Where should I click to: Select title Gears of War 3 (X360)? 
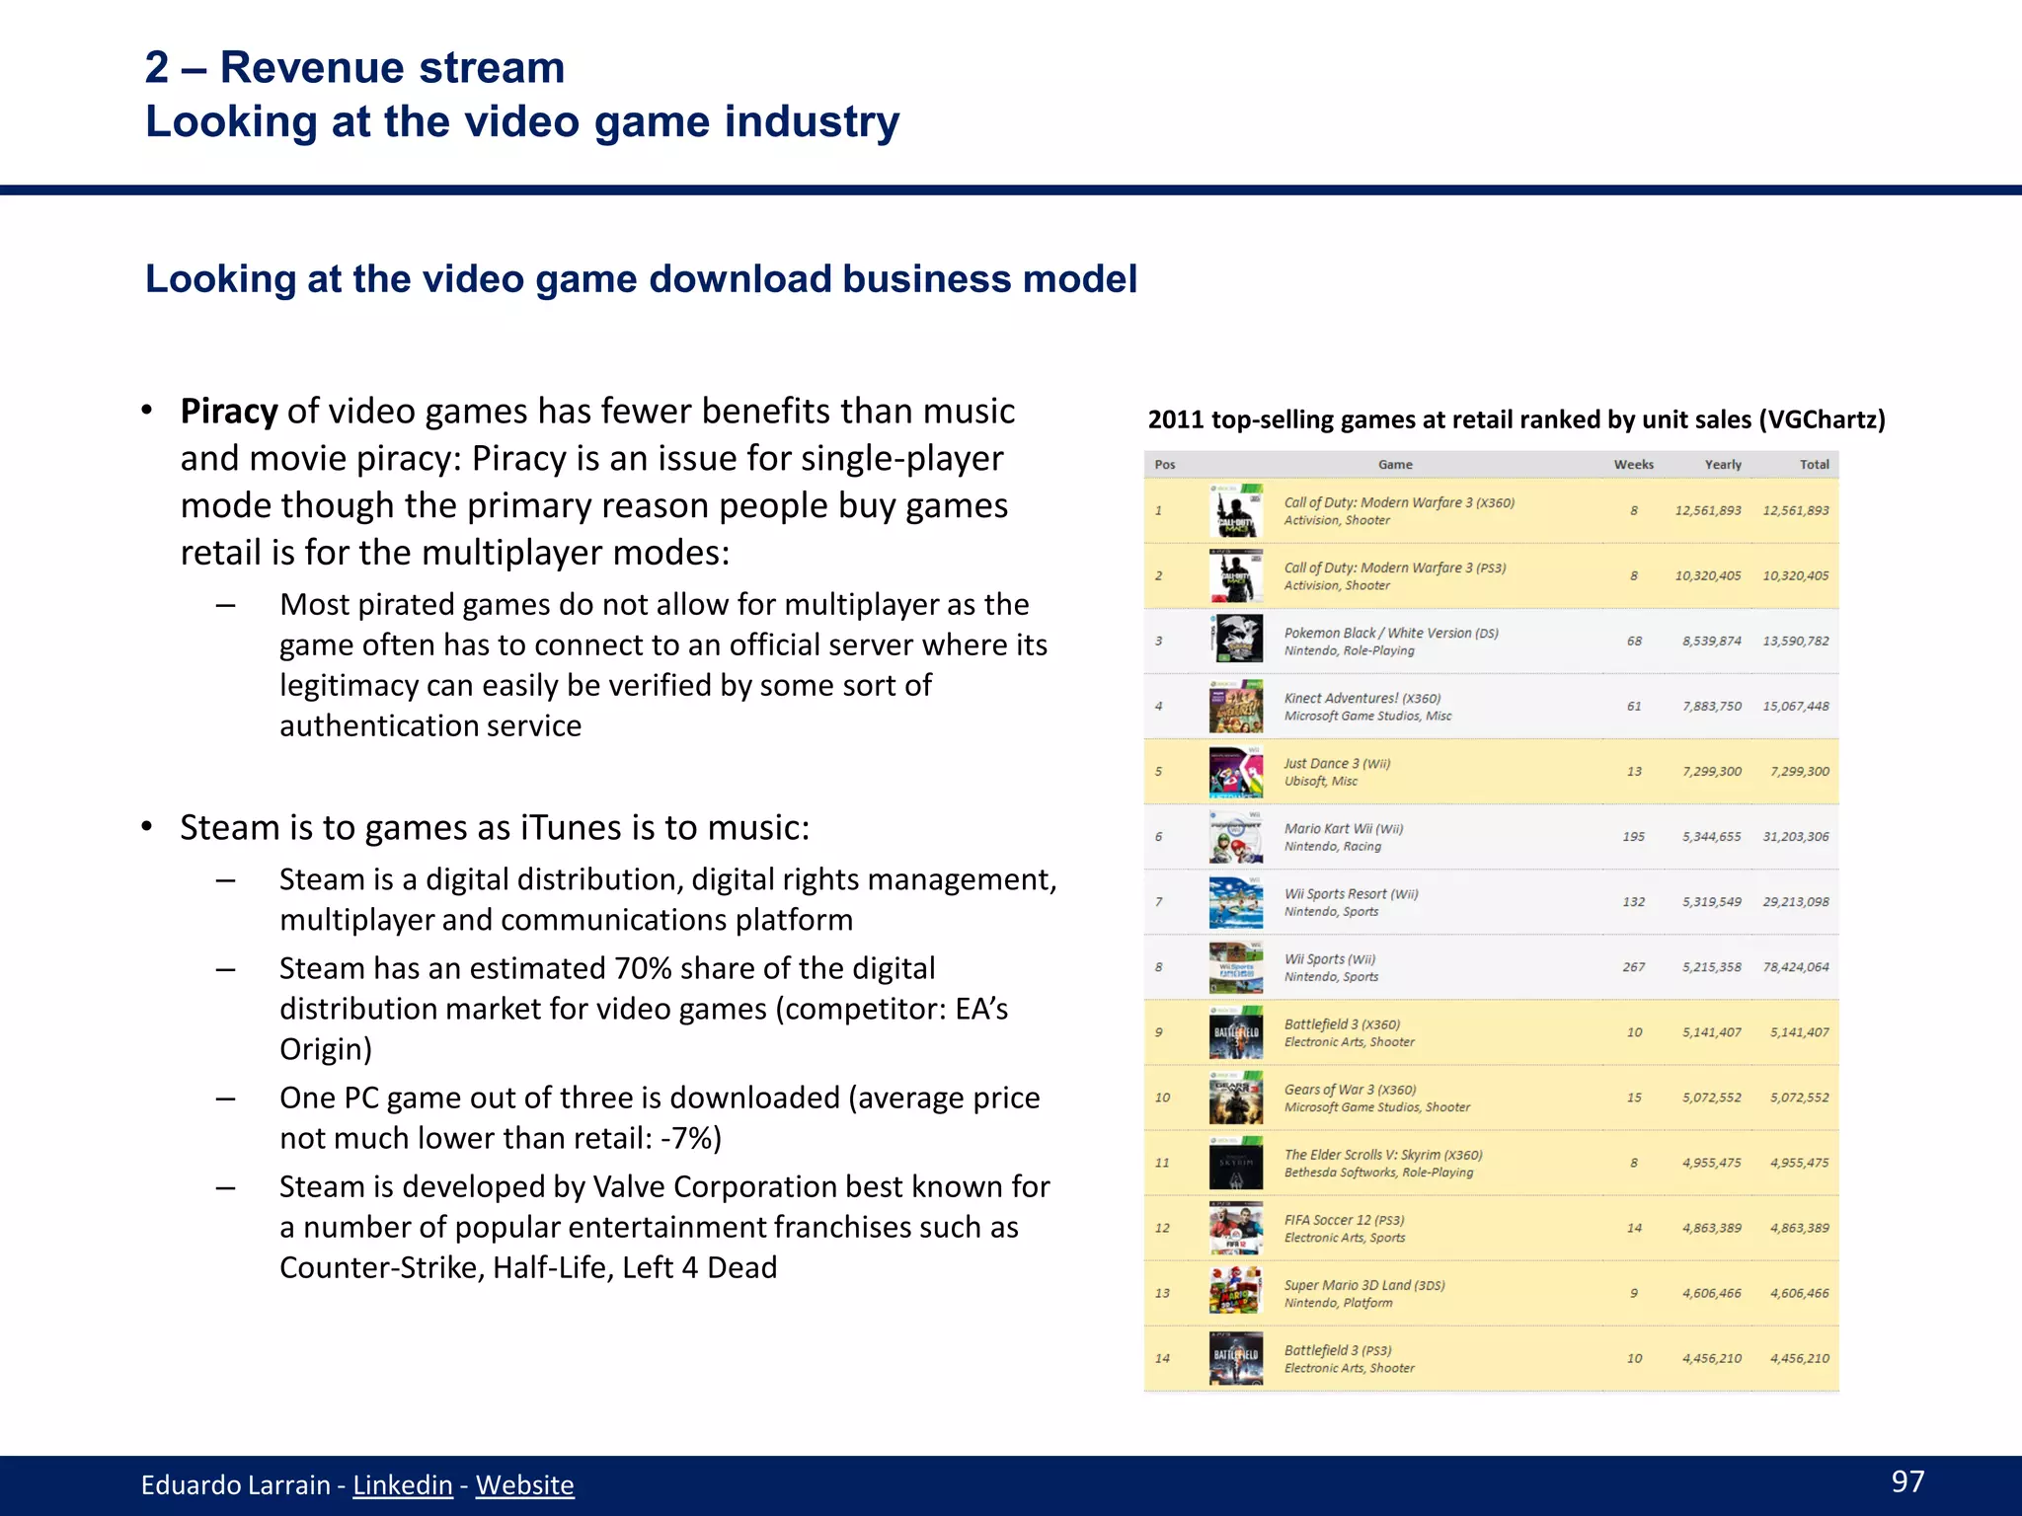point(1350,1090)
